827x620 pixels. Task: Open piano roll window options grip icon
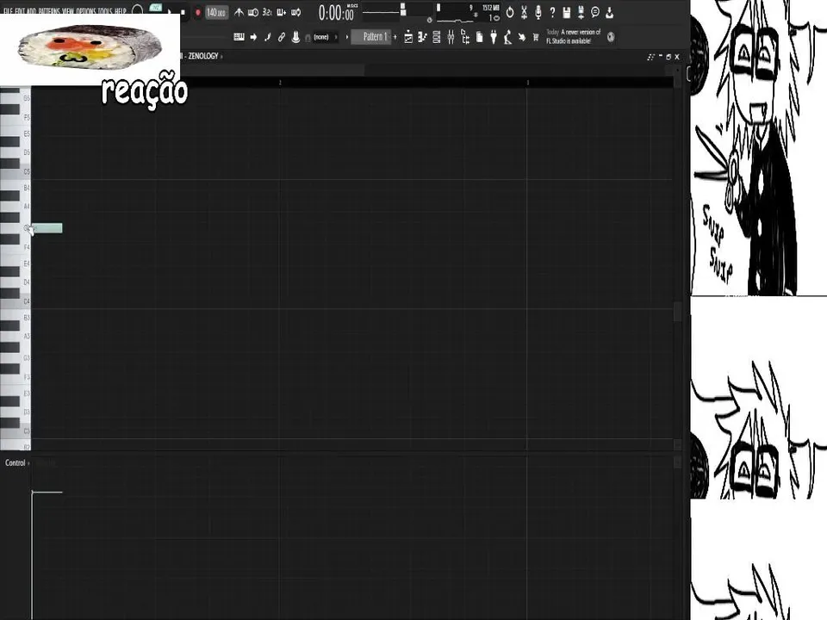[x=651, y=57]
